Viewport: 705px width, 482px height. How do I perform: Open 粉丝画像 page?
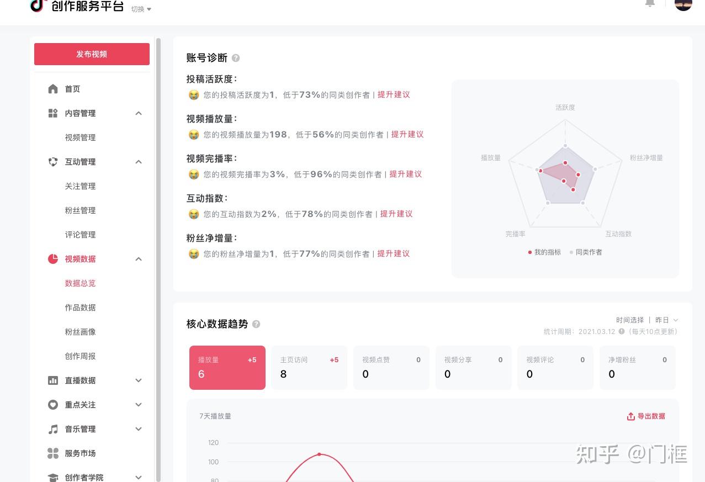click(x=80, y=332)
